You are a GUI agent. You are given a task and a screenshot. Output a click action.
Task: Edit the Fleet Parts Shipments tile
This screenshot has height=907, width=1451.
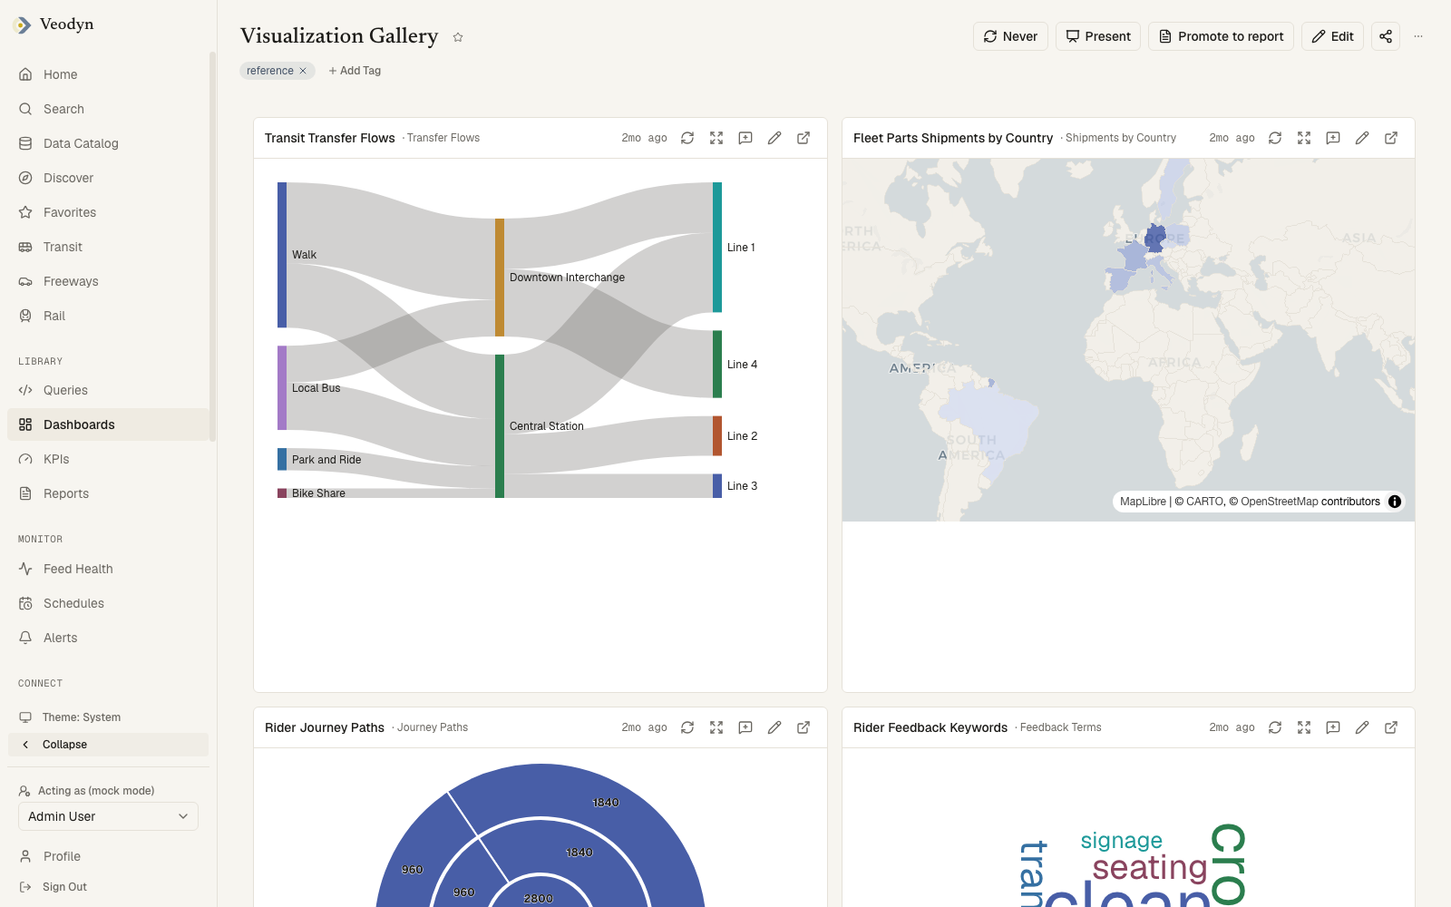pos(1362,138)
